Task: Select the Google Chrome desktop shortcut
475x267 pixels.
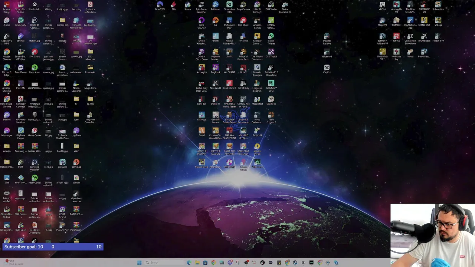Action: tap(7, 55)
